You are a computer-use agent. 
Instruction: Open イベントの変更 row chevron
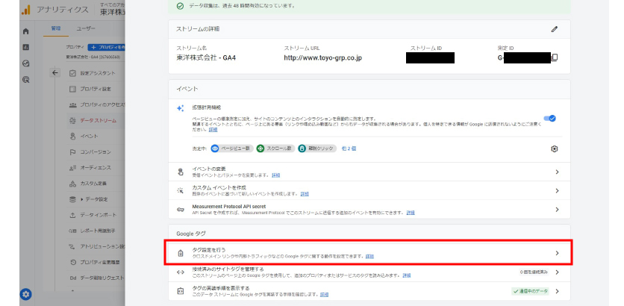pyautogui.click(x=557, y=172)
